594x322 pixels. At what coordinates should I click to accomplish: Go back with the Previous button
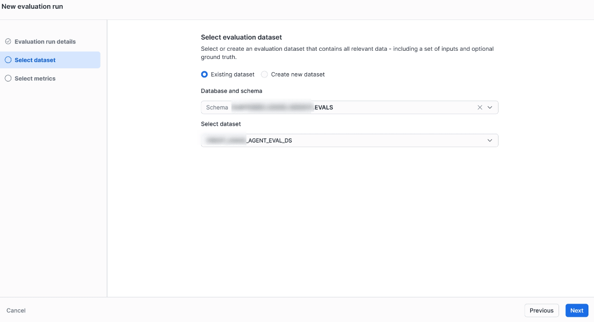pos(542,310)
